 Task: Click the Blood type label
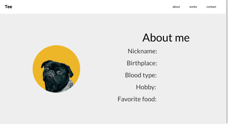[x=141, y=75]
